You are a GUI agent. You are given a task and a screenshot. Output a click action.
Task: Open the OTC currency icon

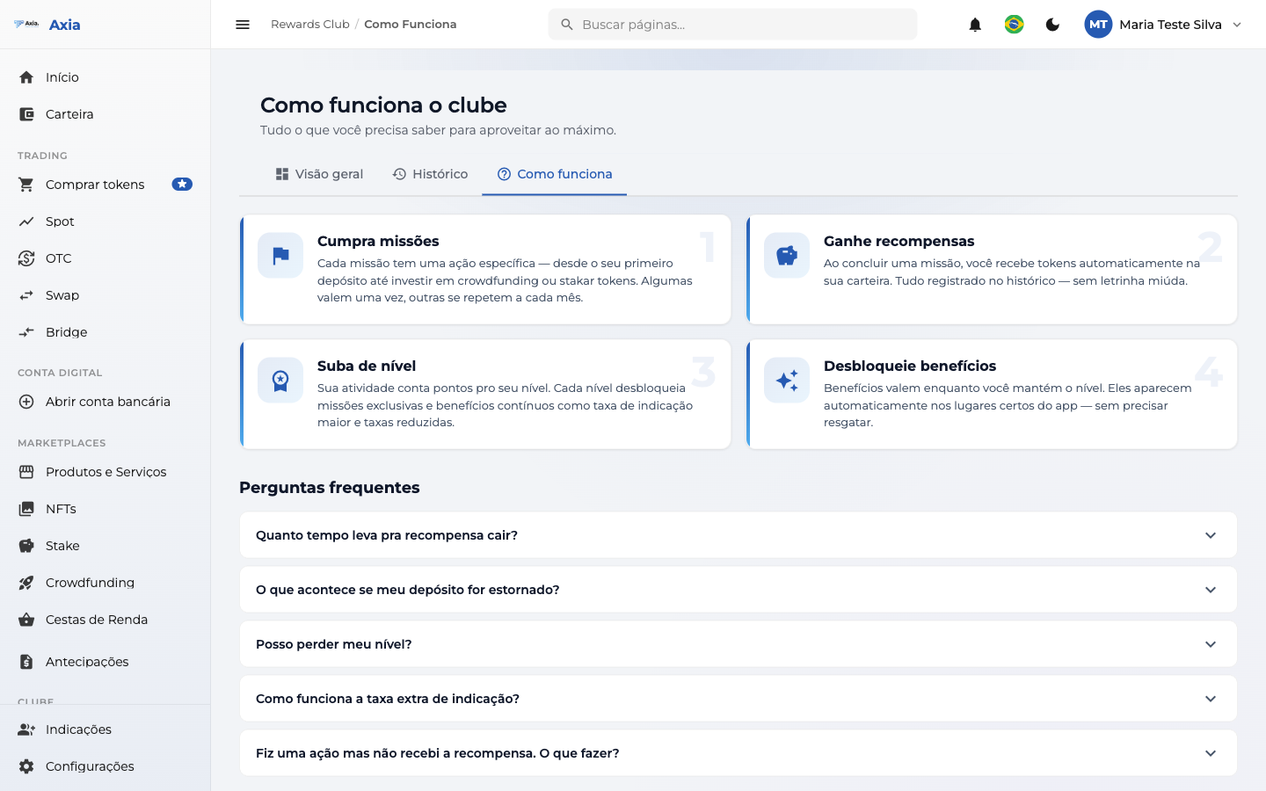(x=26, y=258)
